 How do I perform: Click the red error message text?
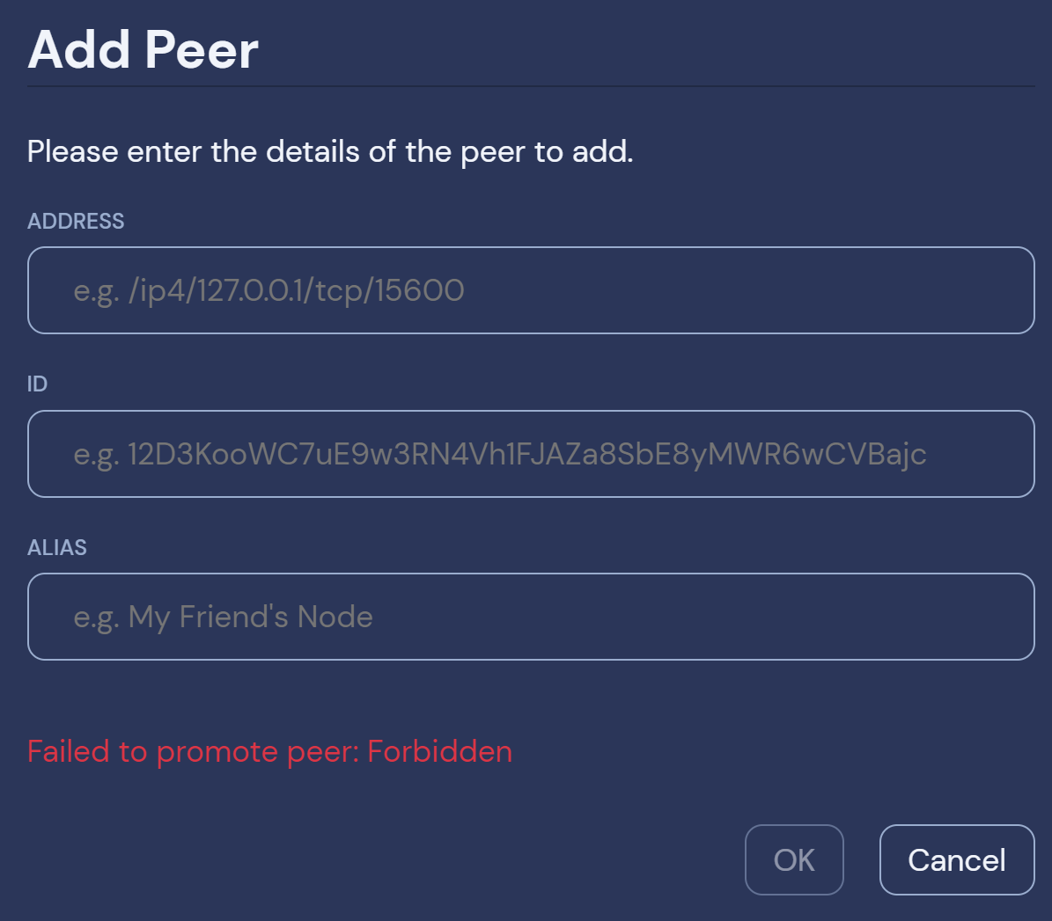point(269,751)
